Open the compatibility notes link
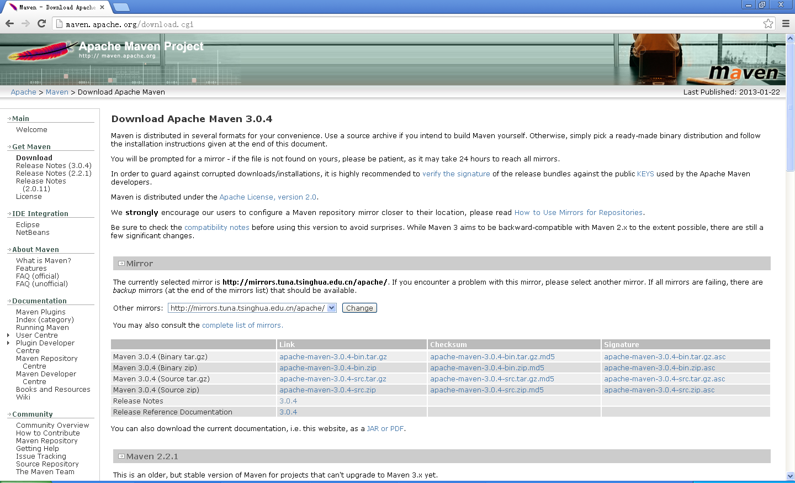The height and width of the screenshot is (483, 795). tap(216, 228)
